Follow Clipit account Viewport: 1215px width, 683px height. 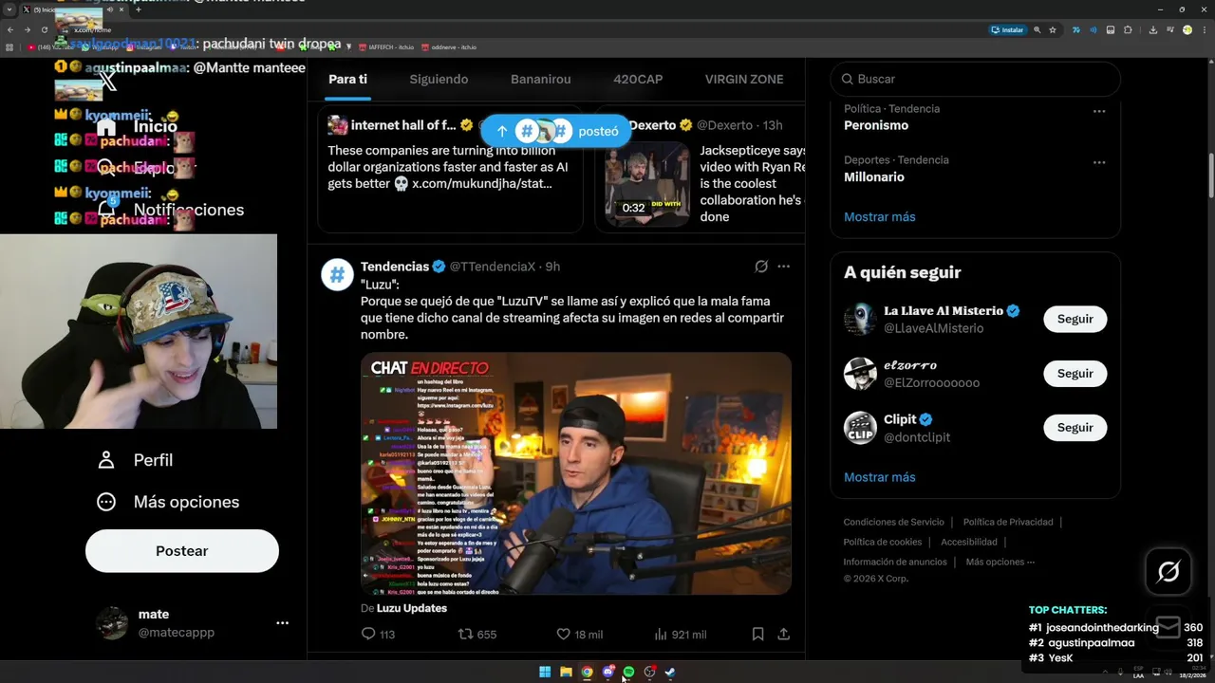coord(1075,428)
